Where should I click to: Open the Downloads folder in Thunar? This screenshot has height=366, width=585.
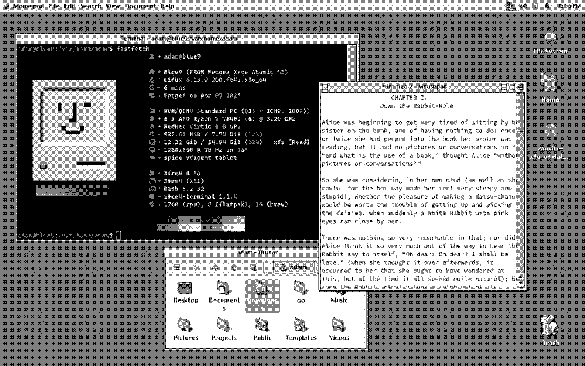(x=262, y=290)
